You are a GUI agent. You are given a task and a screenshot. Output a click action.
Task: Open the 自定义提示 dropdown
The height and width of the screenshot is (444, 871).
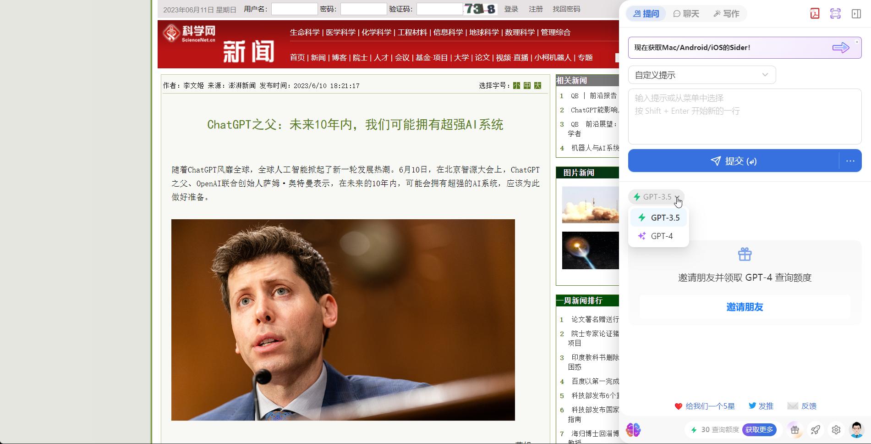tap(701, 74)
